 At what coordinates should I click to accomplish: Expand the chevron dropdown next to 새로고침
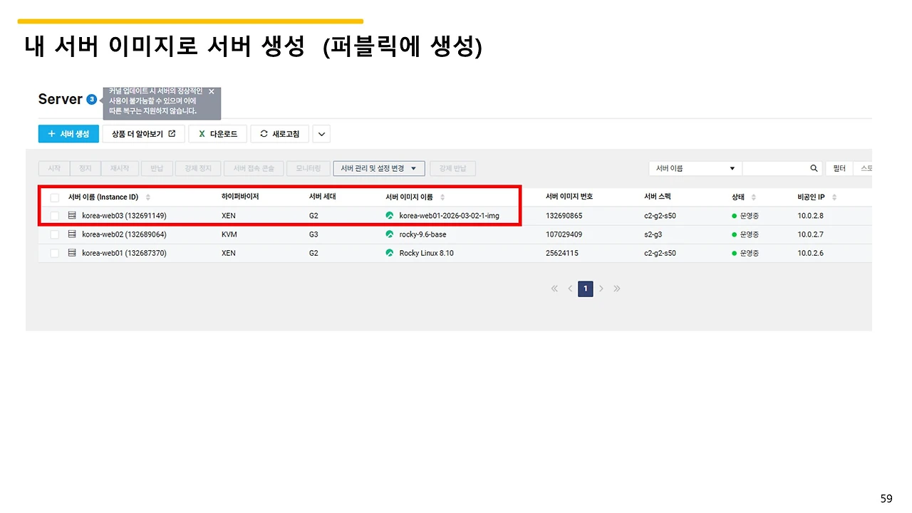tap(321, 134)
